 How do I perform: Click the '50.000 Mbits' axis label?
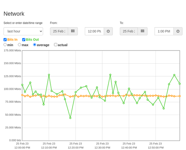13,115
